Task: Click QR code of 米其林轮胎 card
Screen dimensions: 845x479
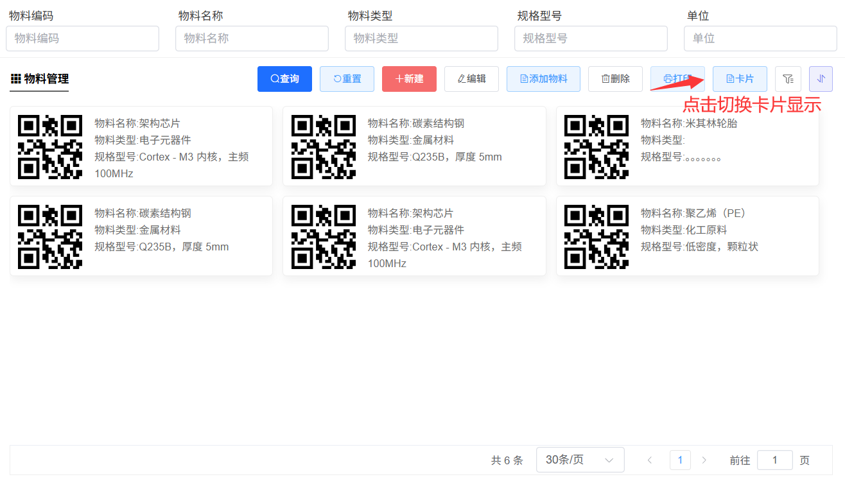Action: tap(596, 146)
